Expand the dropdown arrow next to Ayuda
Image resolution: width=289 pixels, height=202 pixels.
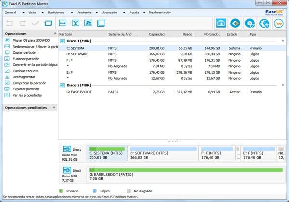click(x=144, y=13)
